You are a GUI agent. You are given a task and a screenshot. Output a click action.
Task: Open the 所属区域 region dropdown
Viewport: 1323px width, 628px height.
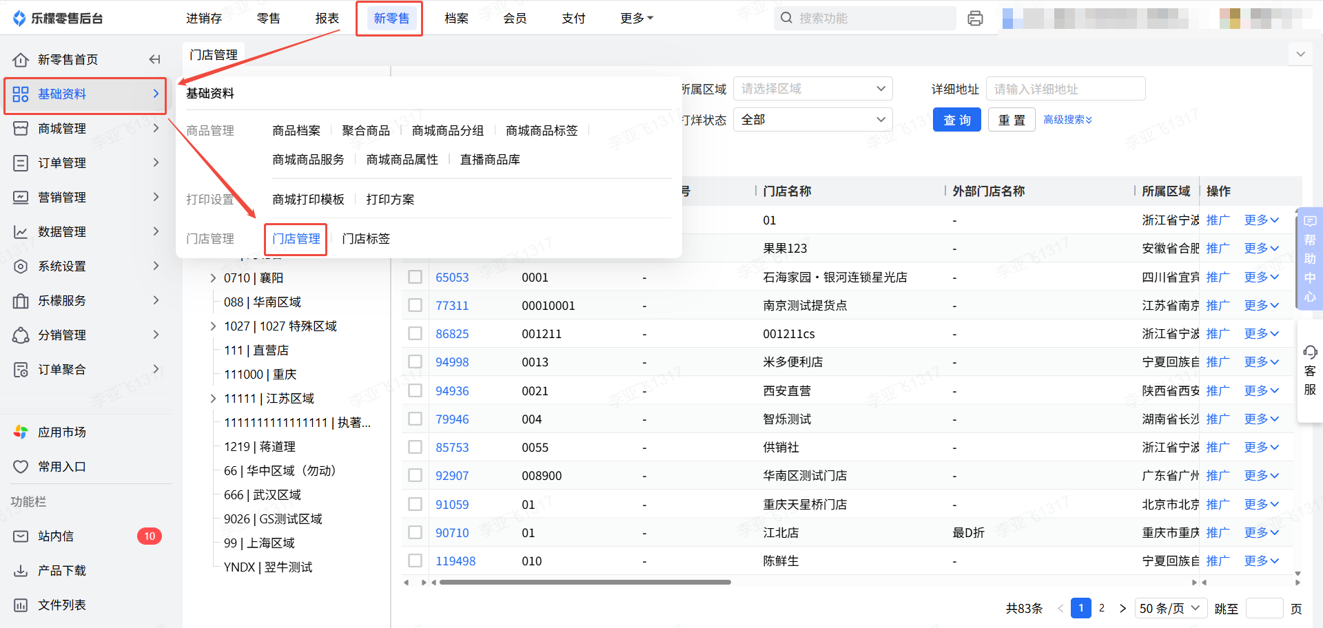812,89
